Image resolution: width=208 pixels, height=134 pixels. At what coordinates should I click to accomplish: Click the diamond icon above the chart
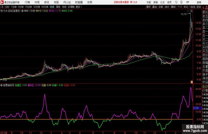(188, 11)
